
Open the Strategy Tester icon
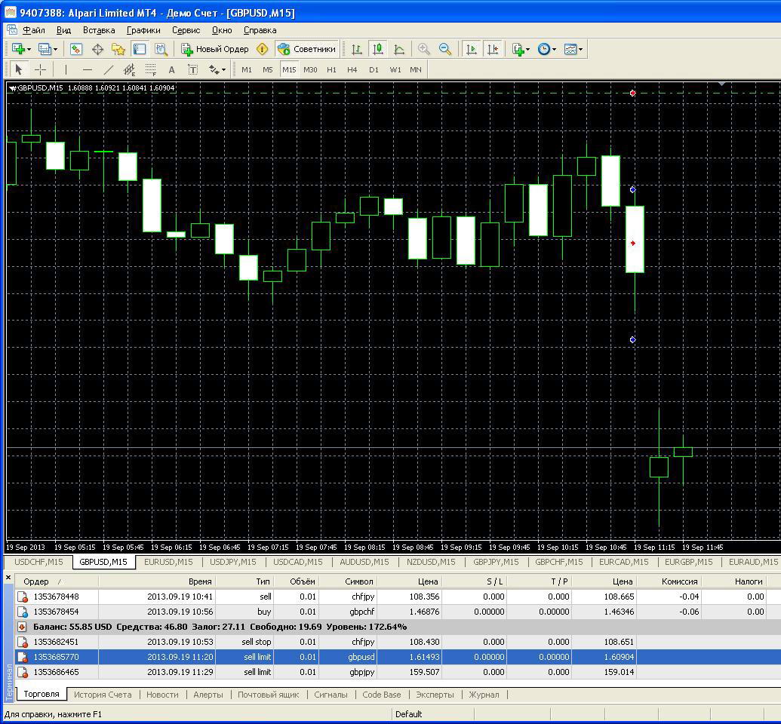point(161,49)
